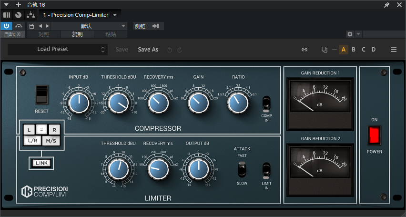Open the preset file document icon
This screenshot has height=217, width=406.
(x=31, y=26)
